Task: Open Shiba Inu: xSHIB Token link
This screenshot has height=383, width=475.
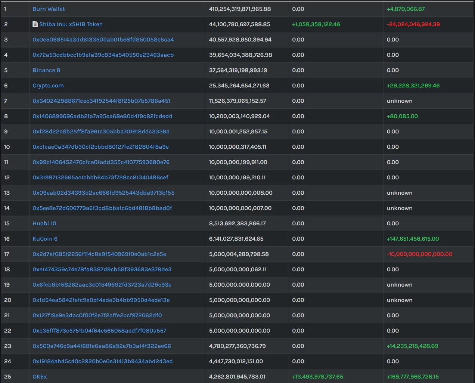Action: [71, 24]
